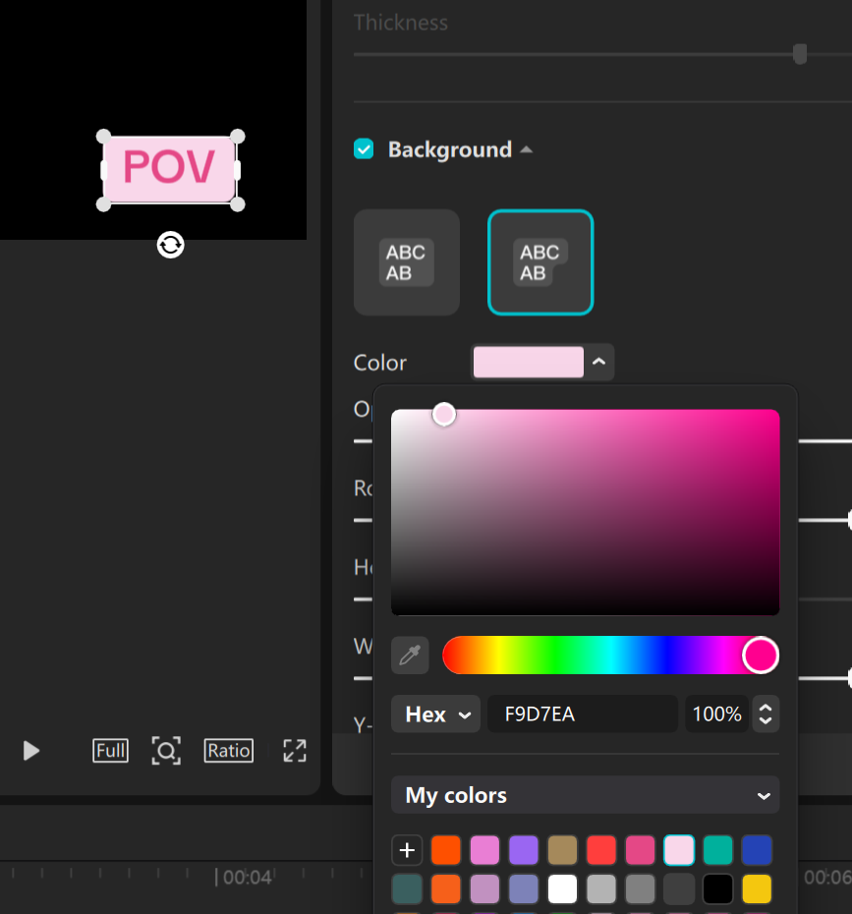Click the rotate handle under the POV text

click(x=170, y=245)
